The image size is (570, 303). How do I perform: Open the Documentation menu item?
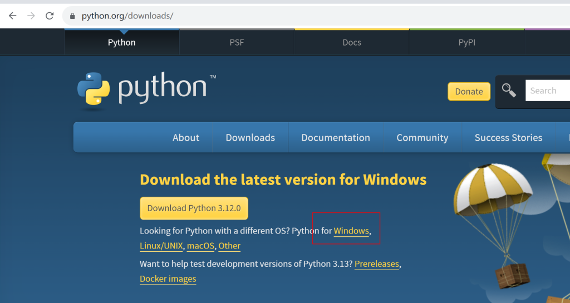pyautogui.click(x=336, y=137)
